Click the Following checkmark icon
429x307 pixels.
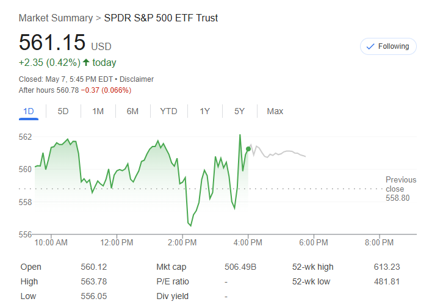tap(370, 46)
